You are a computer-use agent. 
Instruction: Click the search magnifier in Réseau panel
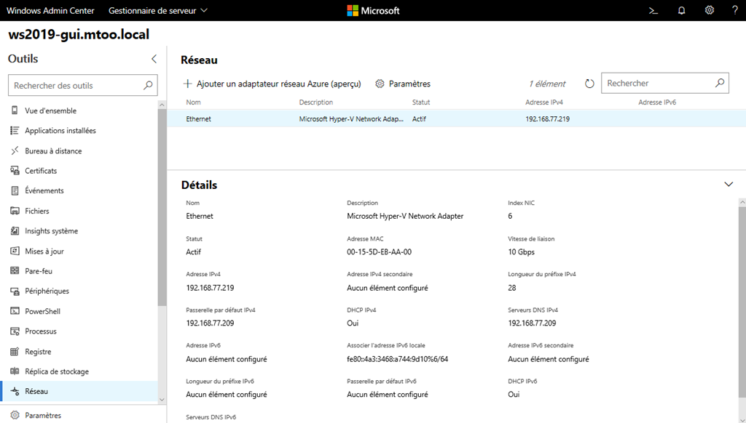point(719,83)
